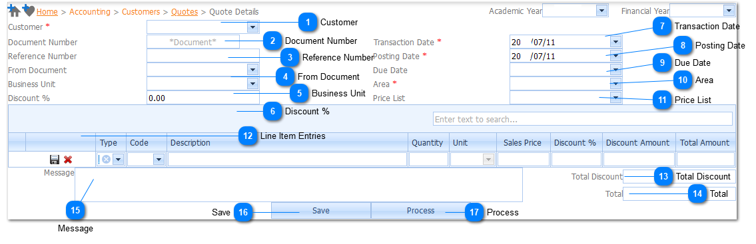
Task: Open the Financial Year dropdown
Action: pos(729,10)
